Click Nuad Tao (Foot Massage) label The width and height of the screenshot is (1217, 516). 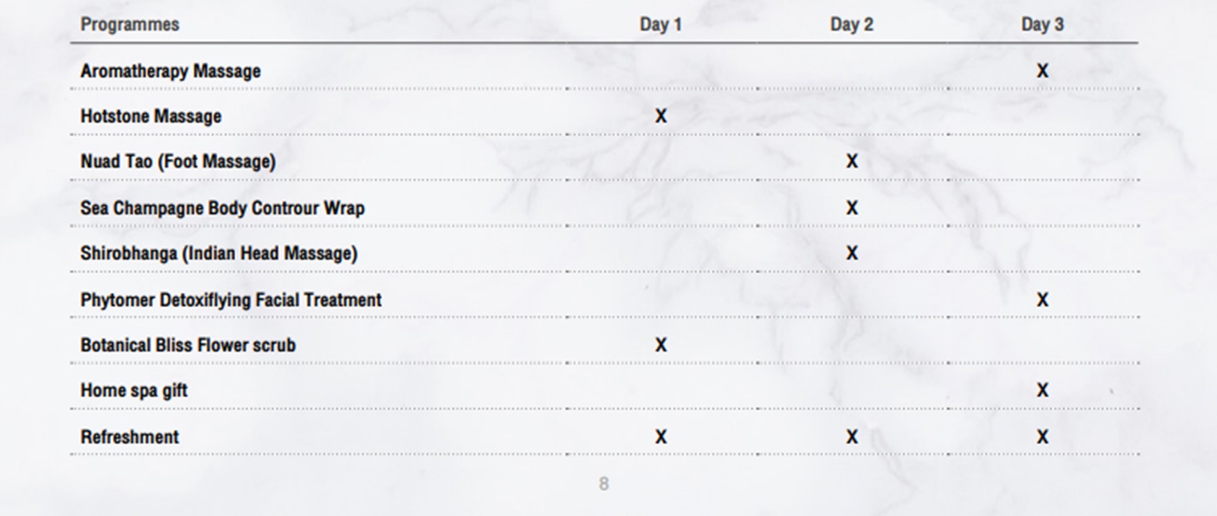click(178, 161)
